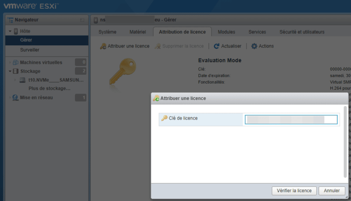Click the Machines virtuelles count badge 0
351x201 pixels.
click(81, 62)
